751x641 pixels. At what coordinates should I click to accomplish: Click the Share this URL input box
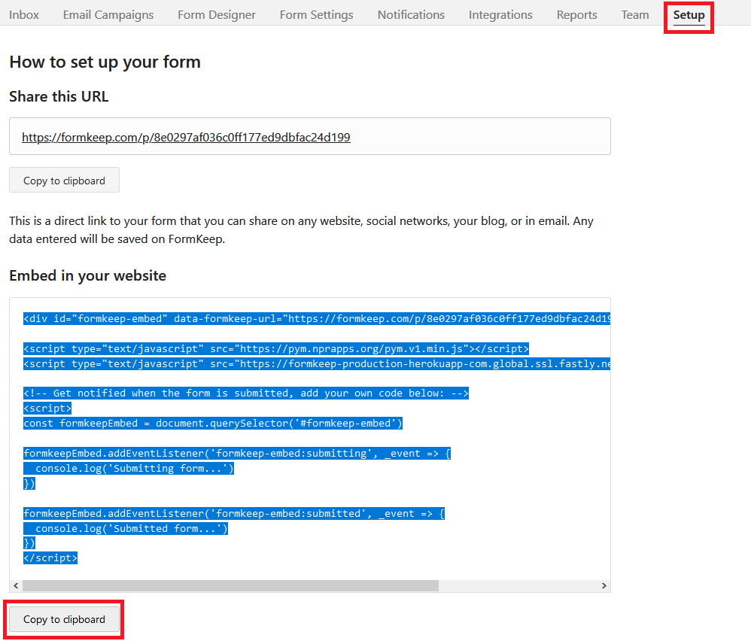point(310,136)
